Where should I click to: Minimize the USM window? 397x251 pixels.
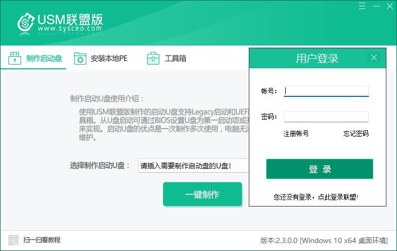tap(376, 6)
